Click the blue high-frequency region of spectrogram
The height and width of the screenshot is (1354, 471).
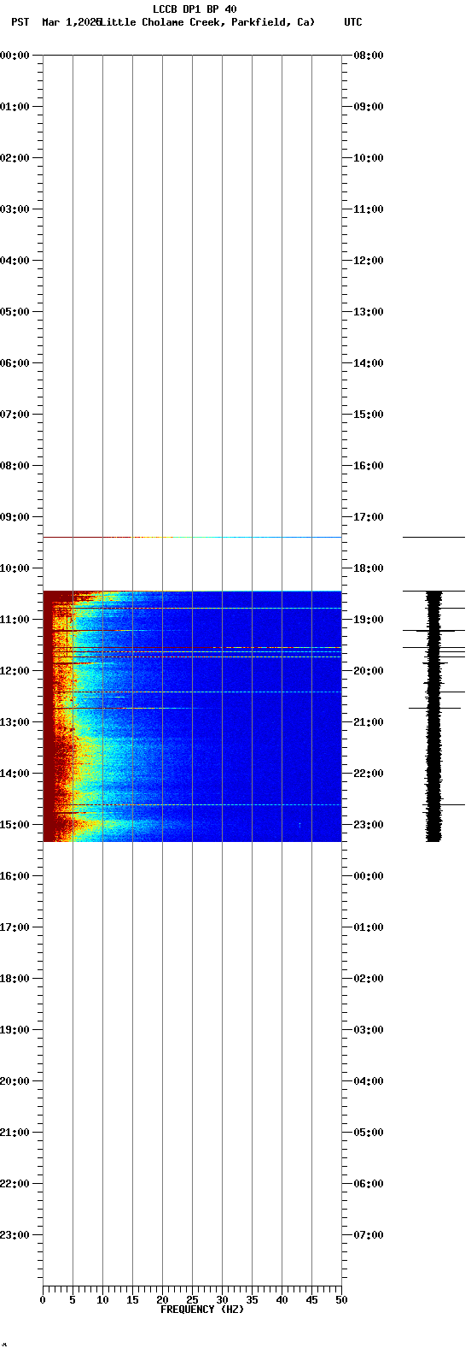tap(265, 715)
